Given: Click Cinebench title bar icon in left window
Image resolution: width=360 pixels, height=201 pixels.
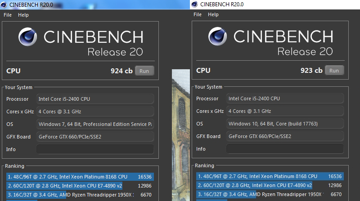Looking at the screenshot, I should tap(4, 4).
